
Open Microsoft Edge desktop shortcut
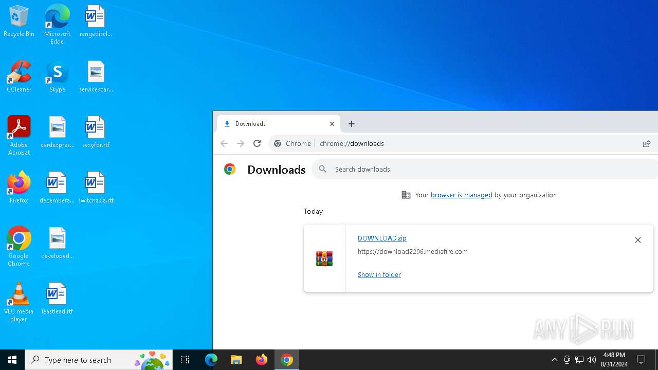tap(57, 24)
